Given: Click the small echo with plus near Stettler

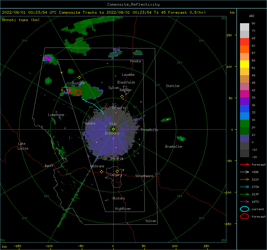Looking at the screenshot, I should click(166, 120).
